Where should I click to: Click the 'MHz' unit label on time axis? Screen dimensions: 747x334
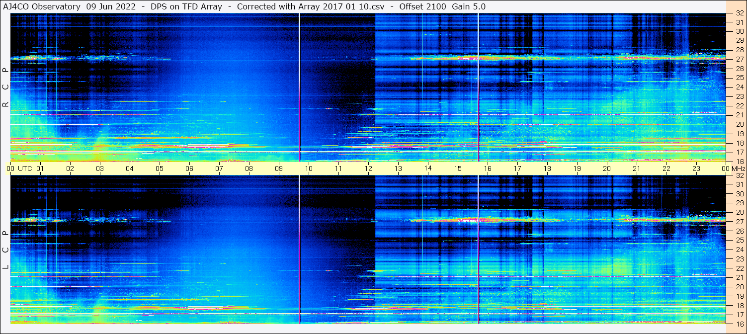pyautogui.click(x=738, y=168)
